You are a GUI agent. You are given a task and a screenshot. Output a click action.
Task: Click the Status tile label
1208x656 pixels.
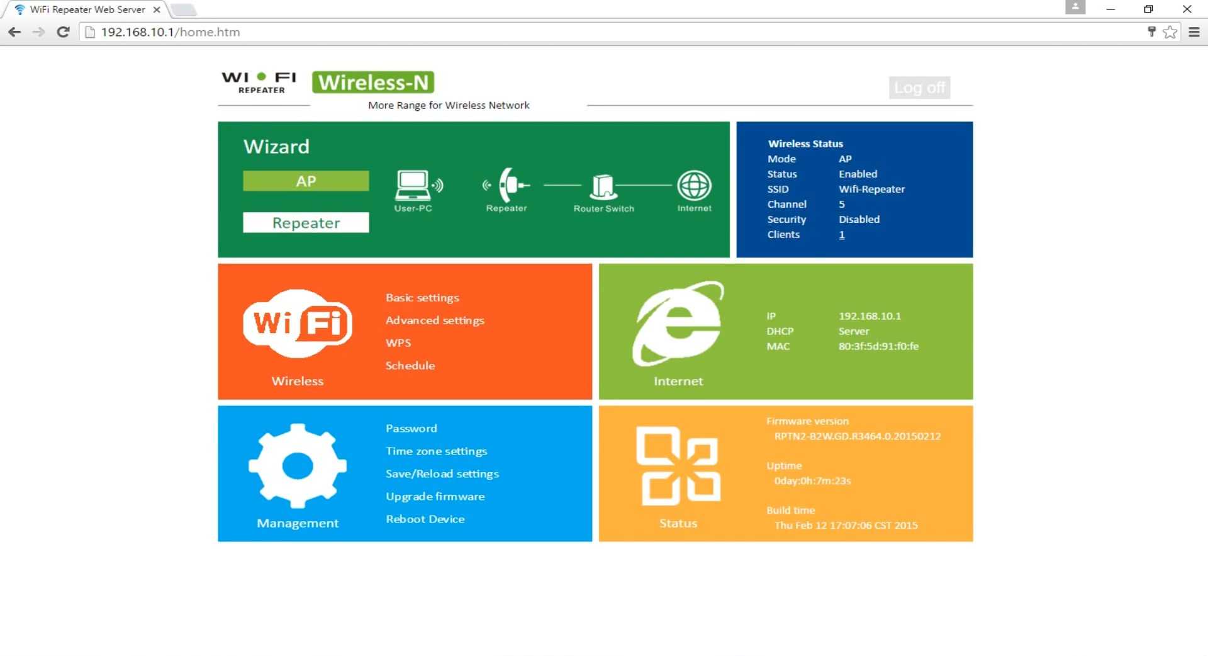click(x=678, y=524)
